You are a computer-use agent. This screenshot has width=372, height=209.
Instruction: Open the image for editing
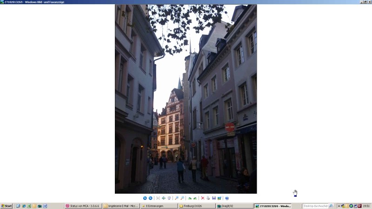pyautogui.click(x=219, y=198)
